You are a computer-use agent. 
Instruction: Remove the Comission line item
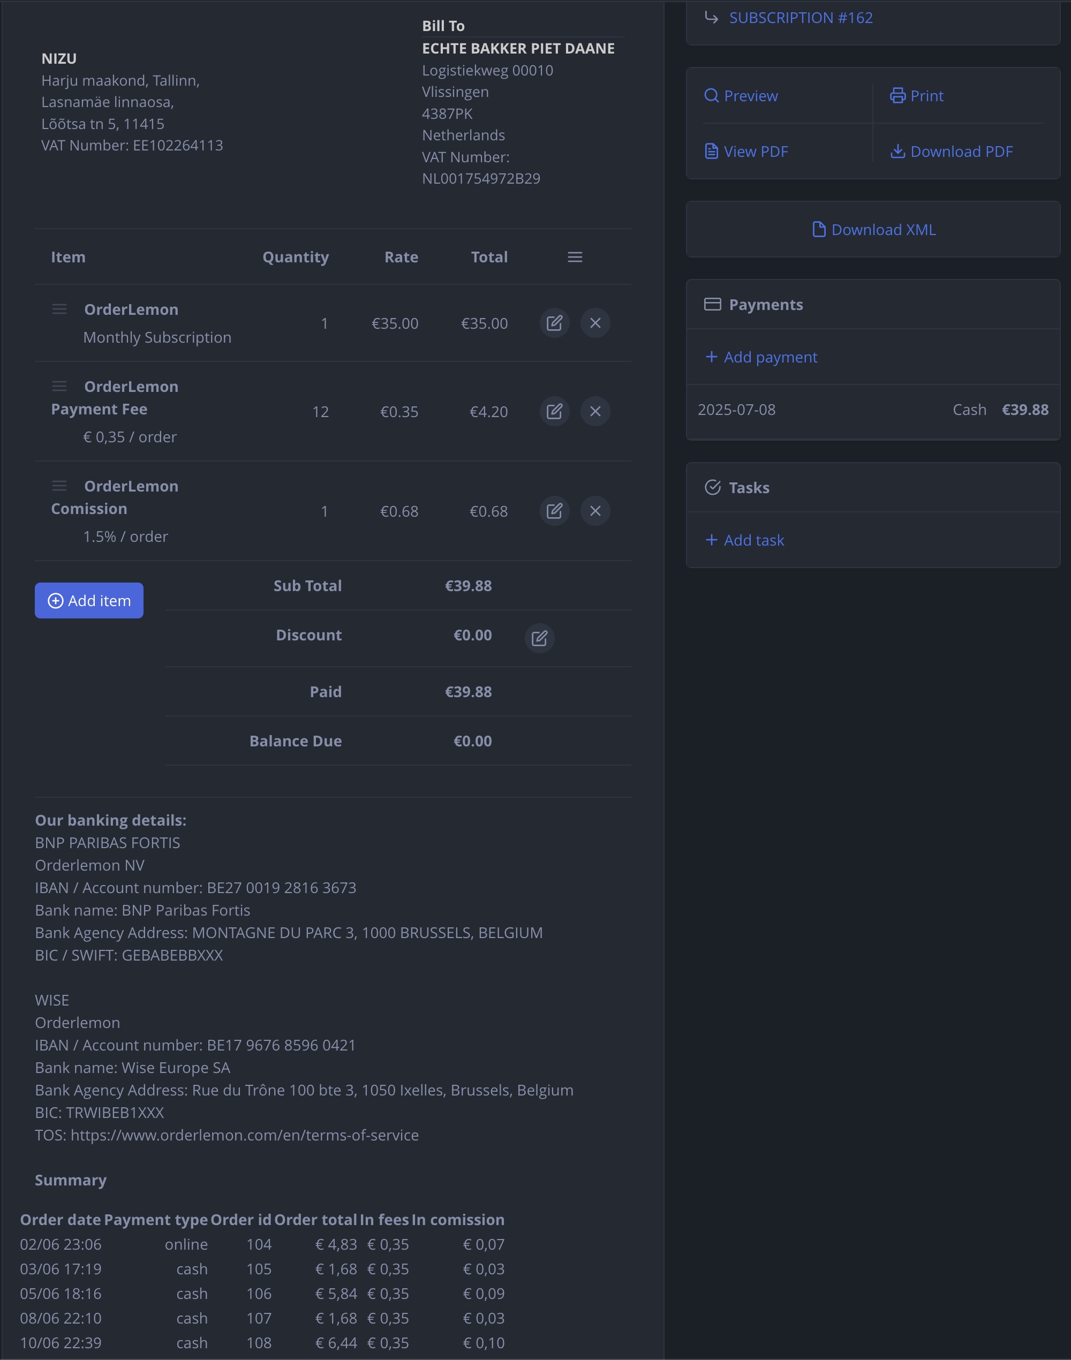click(595, 511)
